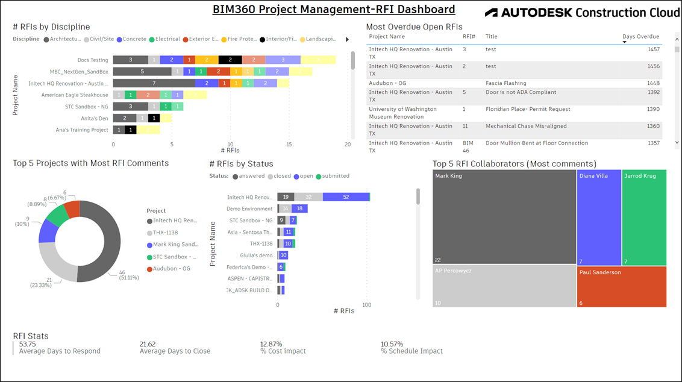The height and width of the screenshot is (382, 682).
Task: Select the Landscaping legend entry
Action: coord(318,39)
